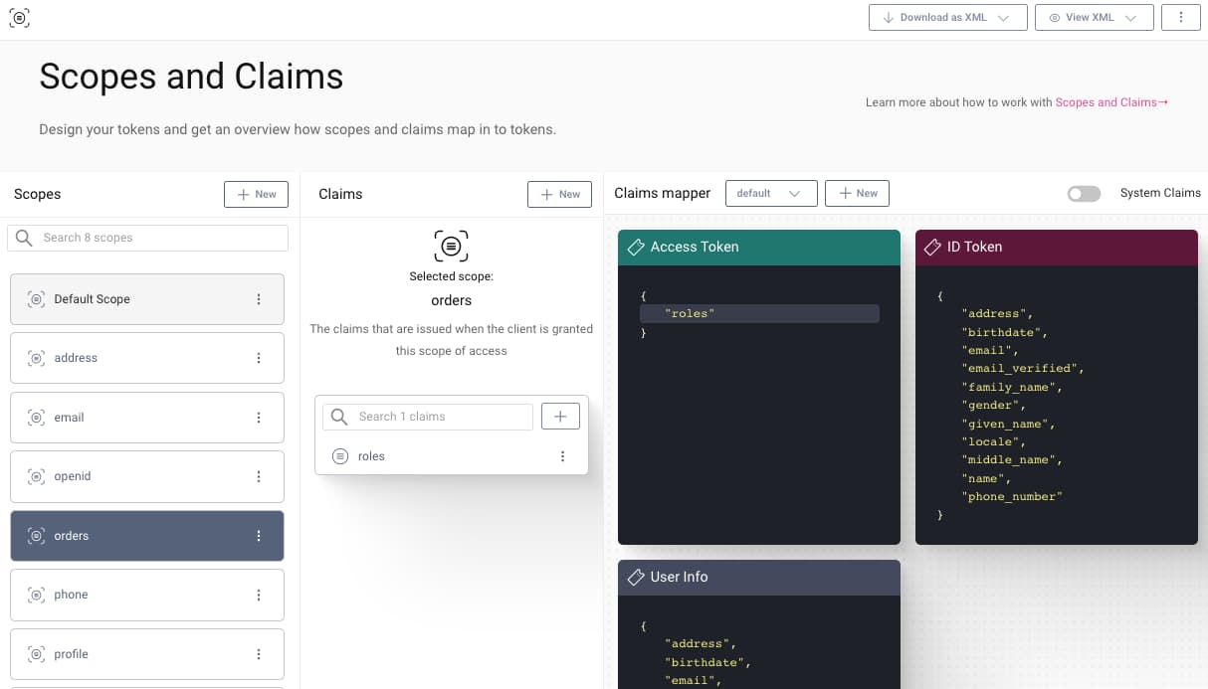Click the app logo icon top-left
1208x689 pixels.
click(x=19, y=17)
